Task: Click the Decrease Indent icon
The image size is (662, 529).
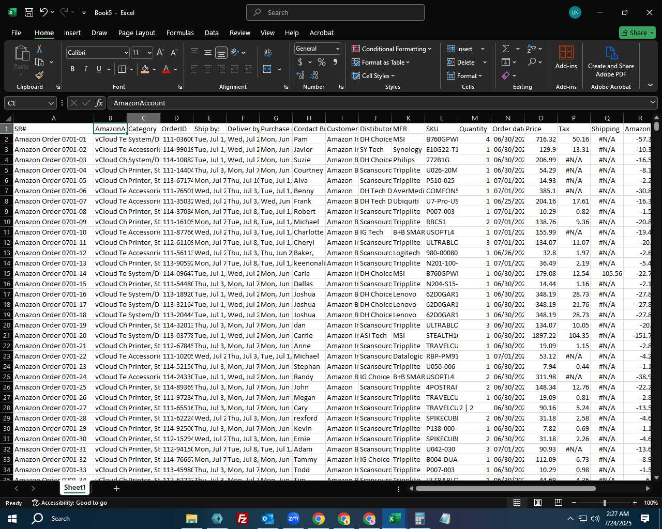Action: [x=235, y=69]
